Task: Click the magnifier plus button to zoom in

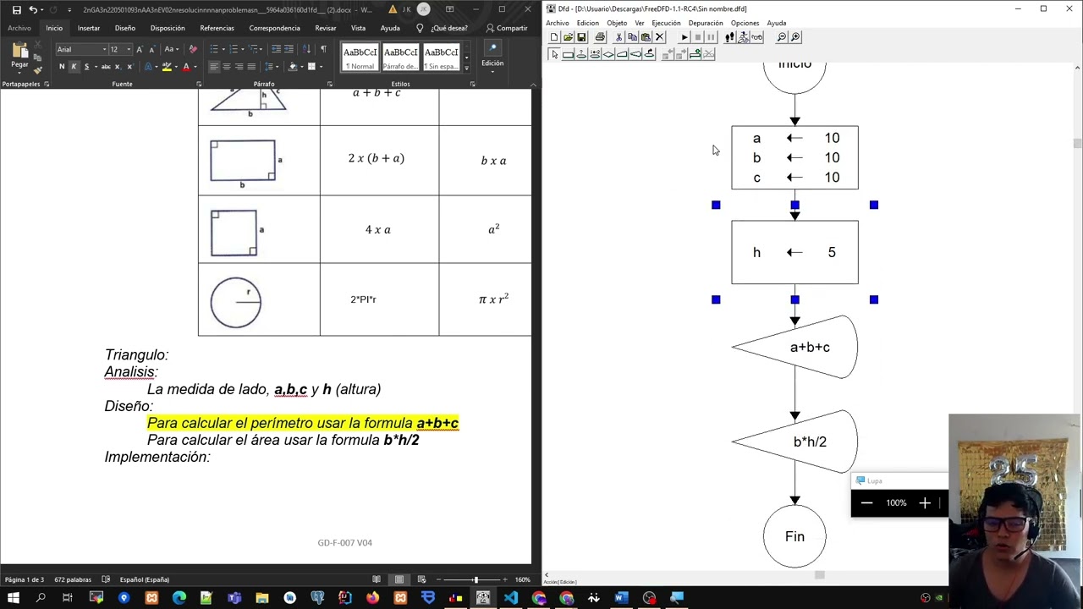Action: click(925, 503)
